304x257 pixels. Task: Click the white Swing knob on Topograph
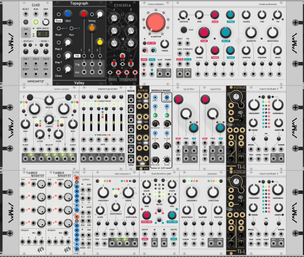click(100, 14)
